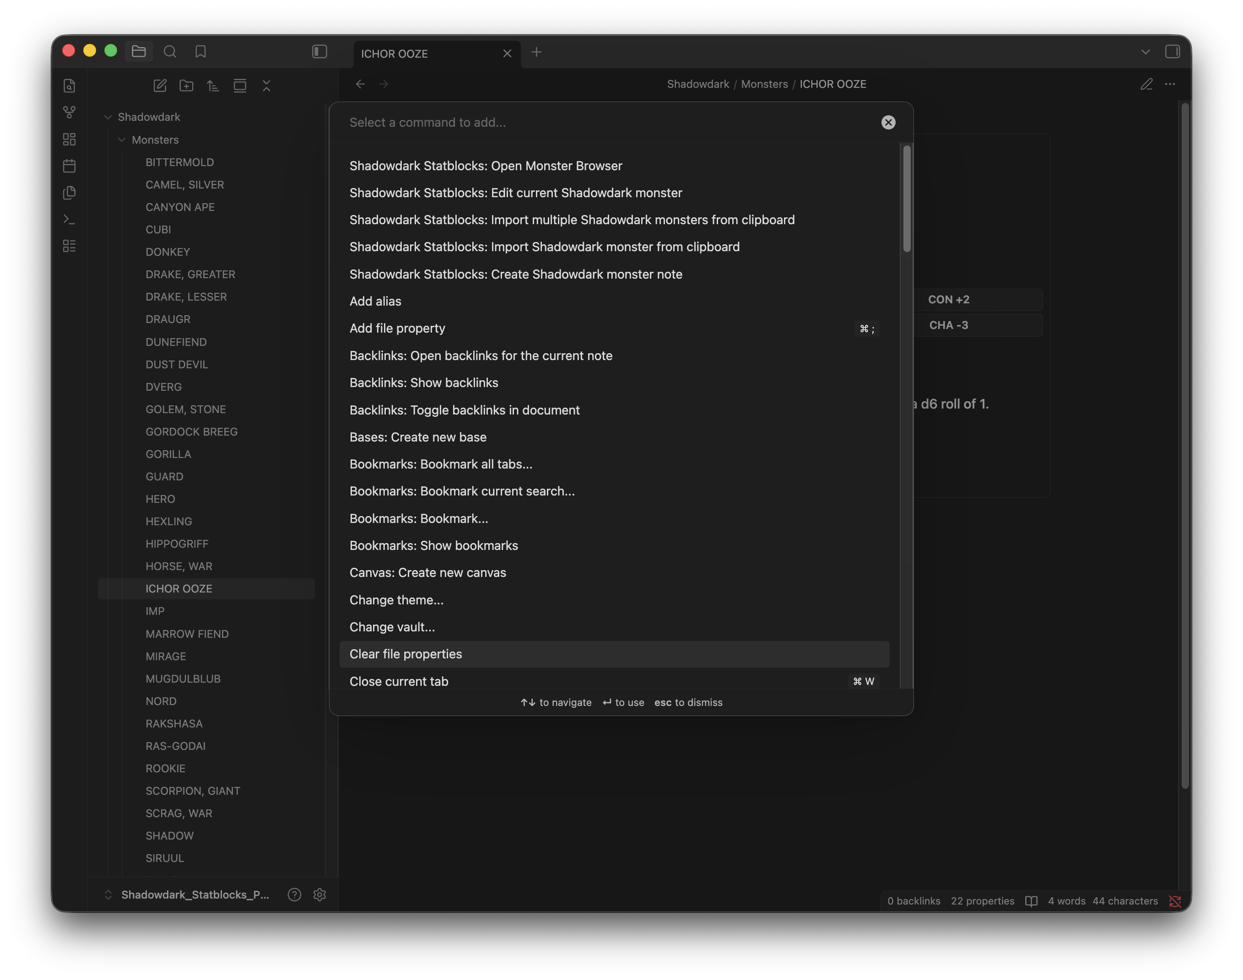
Task: Click the bottom list-style ribbon icon
Action: click(70, 246)
